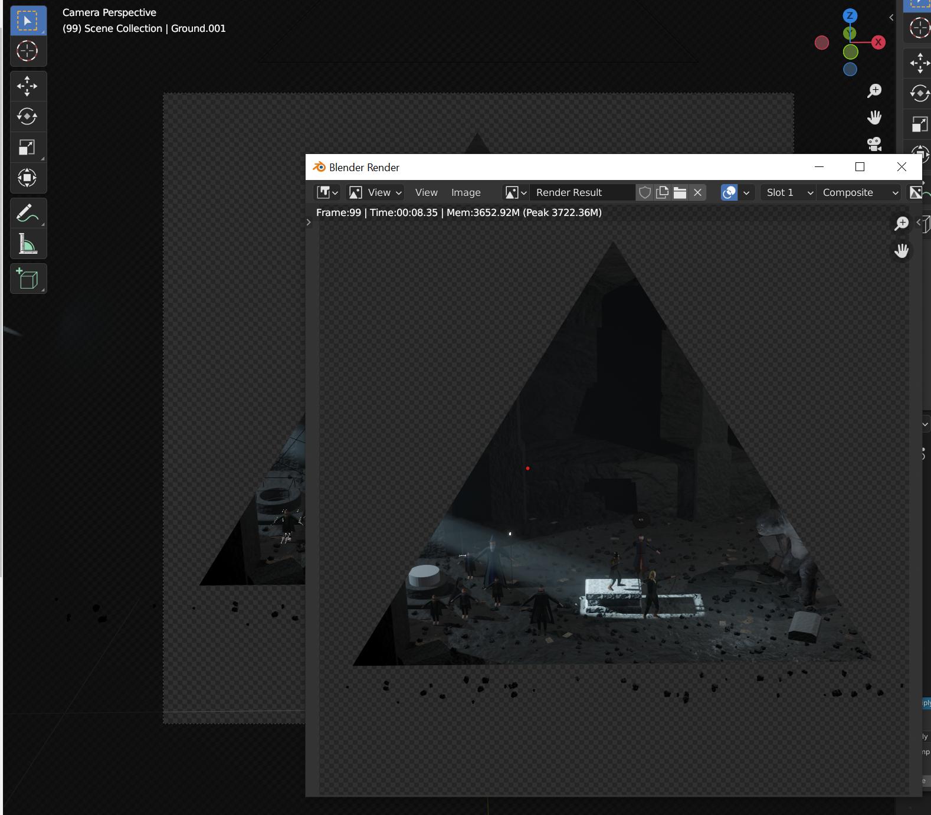Image resolution: width=931 pixels, height=815 pixels.
Task: Click the new image copy icon
Action: point(663,192)
